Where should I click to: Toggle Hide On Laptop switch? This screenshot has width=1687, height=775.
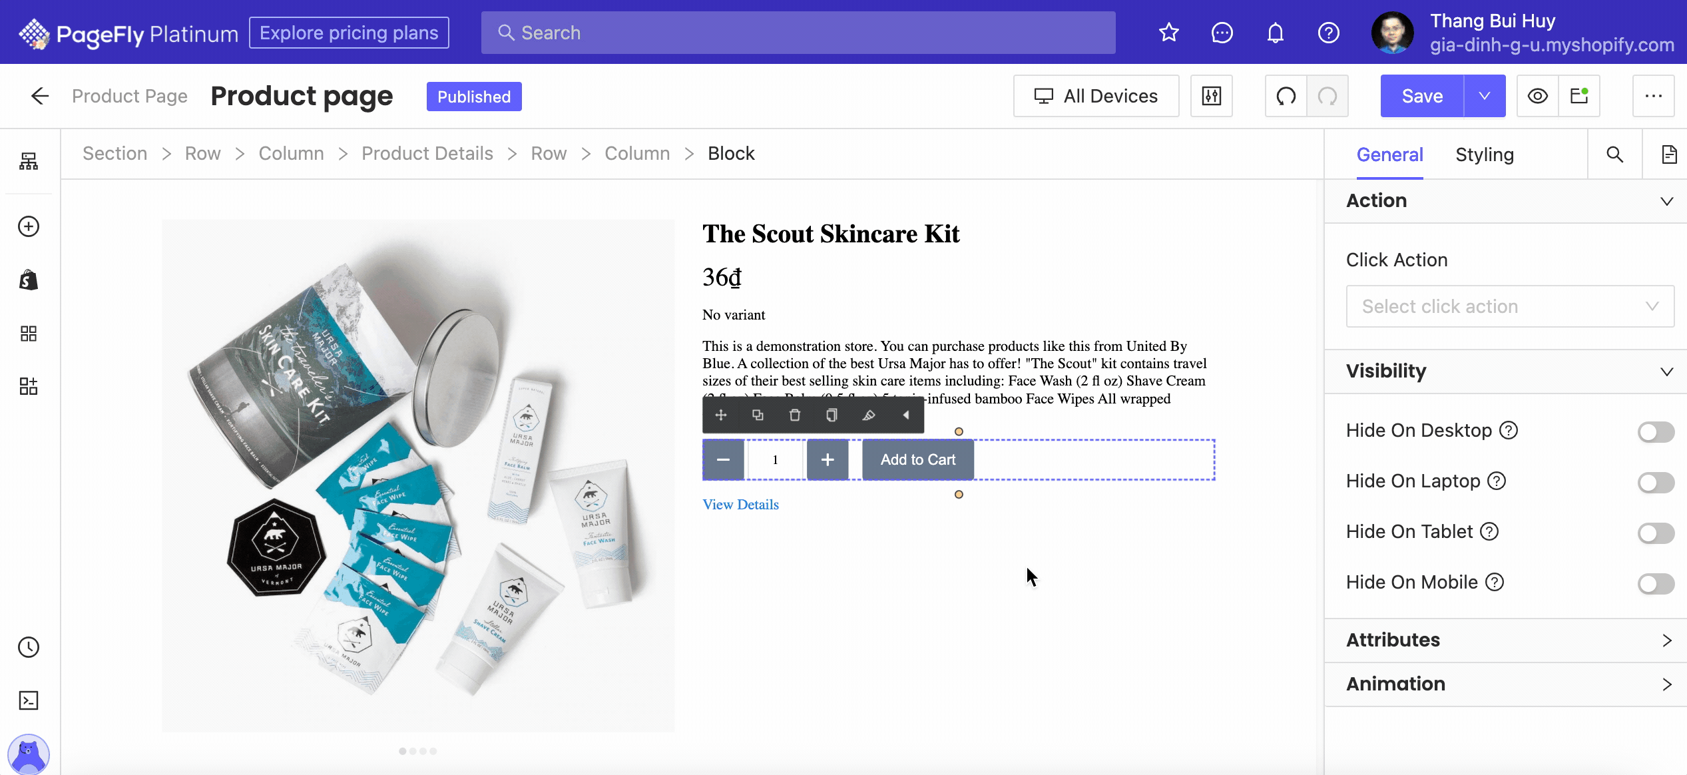coord(1656,482)
